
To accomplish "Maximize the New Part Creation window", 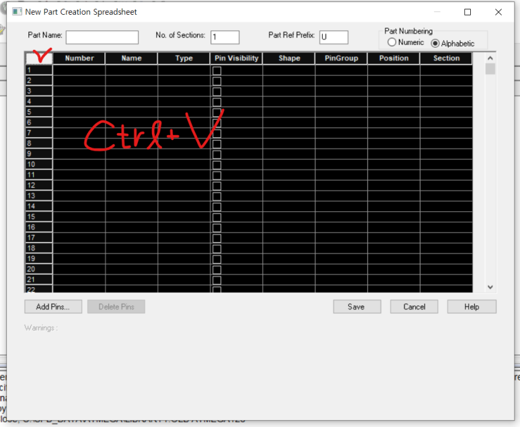I will pyautogui.click(x=468, y=12).
